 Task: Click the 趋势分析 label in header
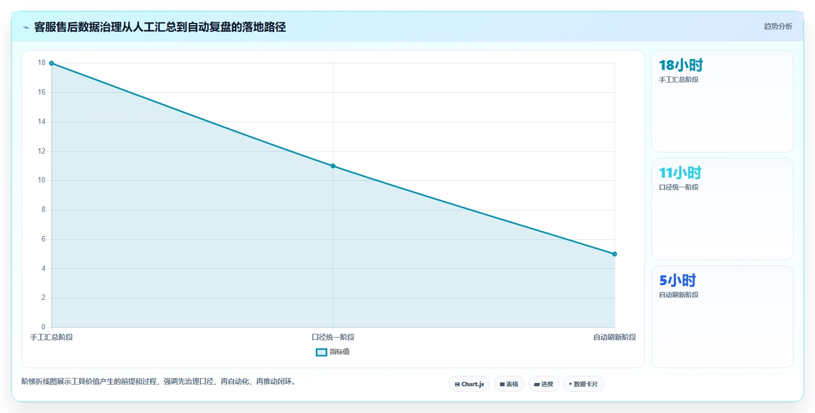pyautogui.click(x=778, y=26)
